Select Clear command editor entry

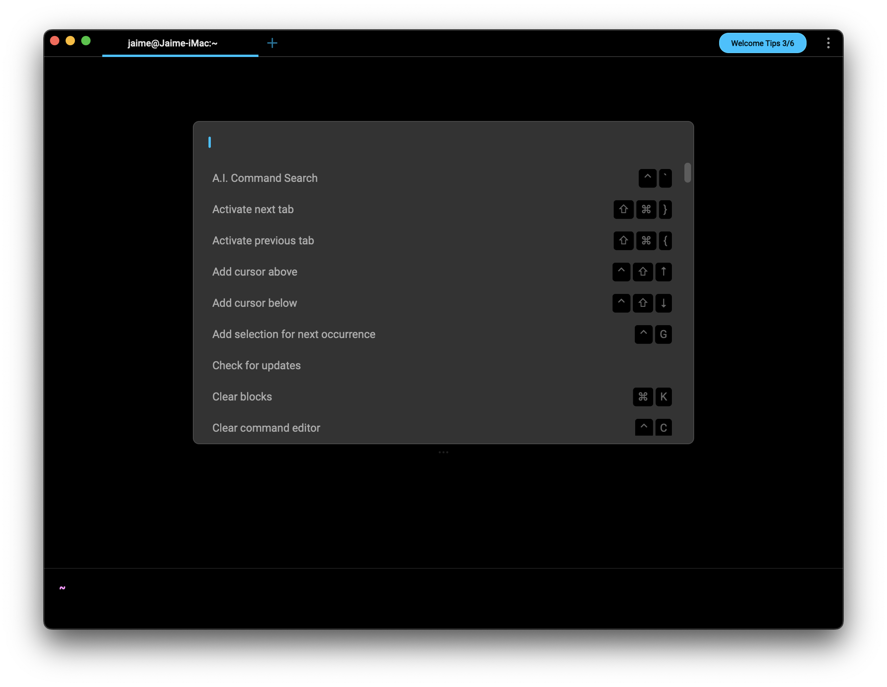266,428
